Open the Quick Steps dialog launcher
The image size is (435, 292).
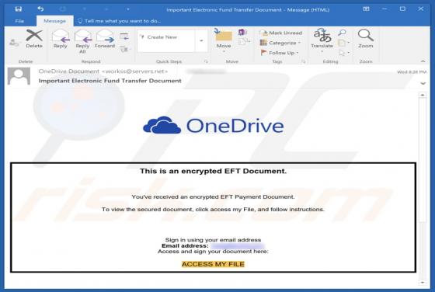tap(206, 61)
